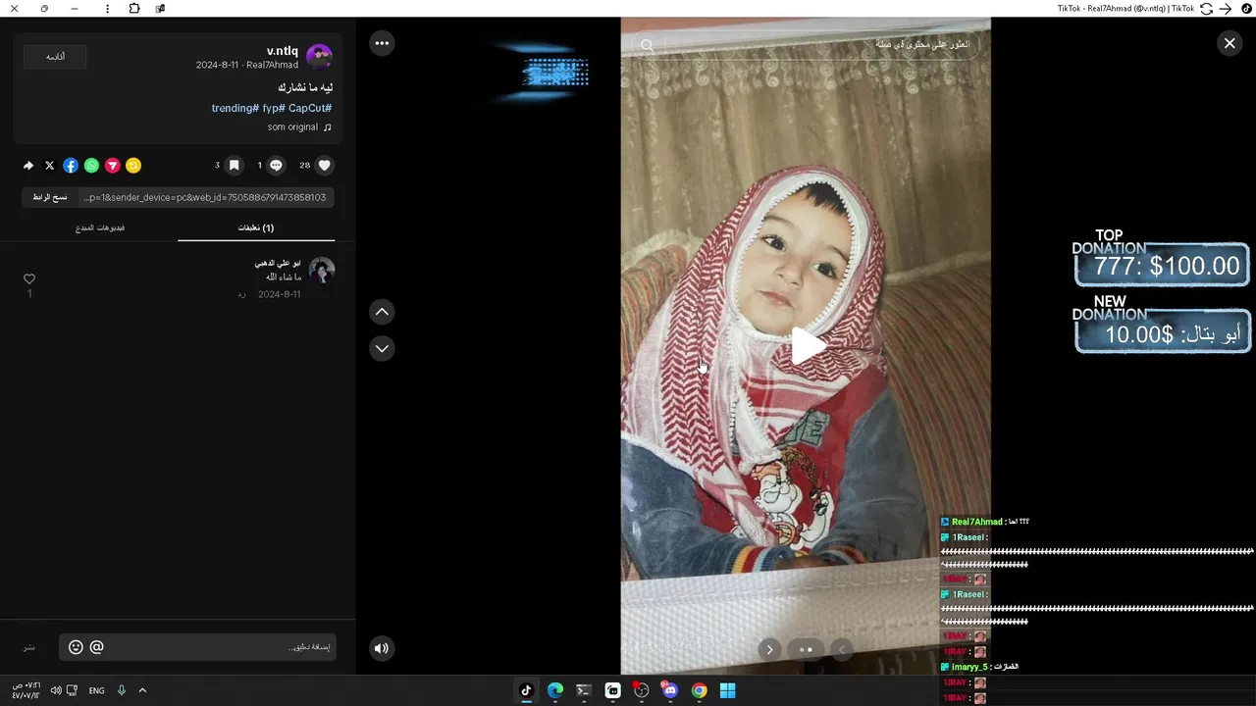Open the title bar three-dots app menu
This screenshot has width=1256, height=706.
[x=107, y=9]
